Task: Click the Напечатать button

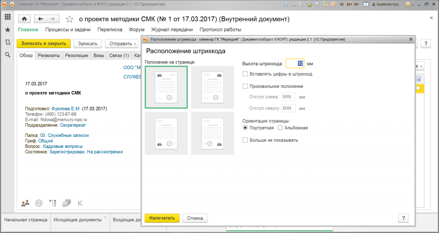Action: click(162, 218)
